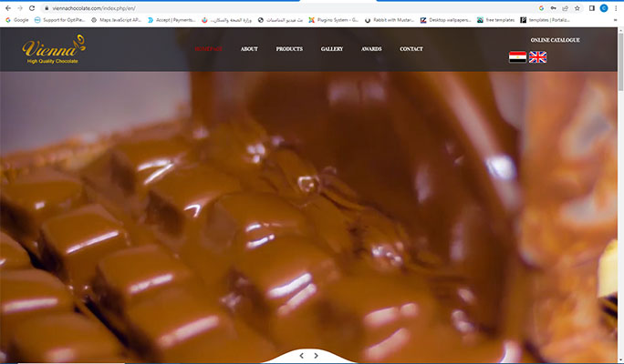Open the ONLINE CATALOGUE link
The image size is (624, 364).
click(556, 40)
